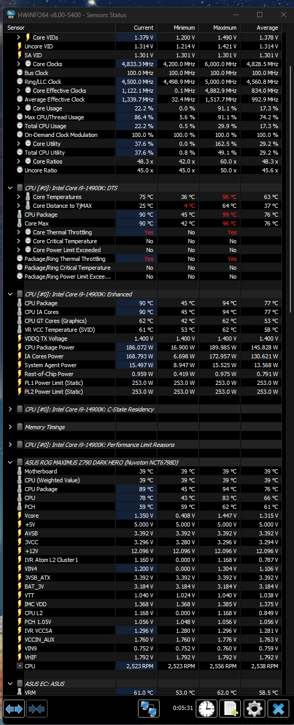Click the shrink-view arrows icon
294x725 pixels.
click(x=36, y=709)
